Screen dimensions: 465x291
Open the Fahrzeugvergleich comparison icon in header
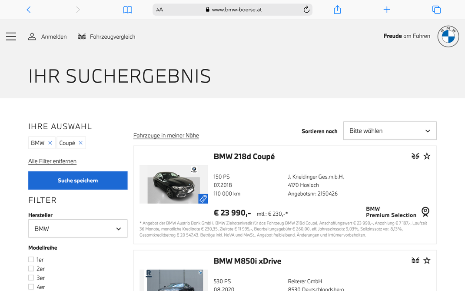click(x=82, y=37)
